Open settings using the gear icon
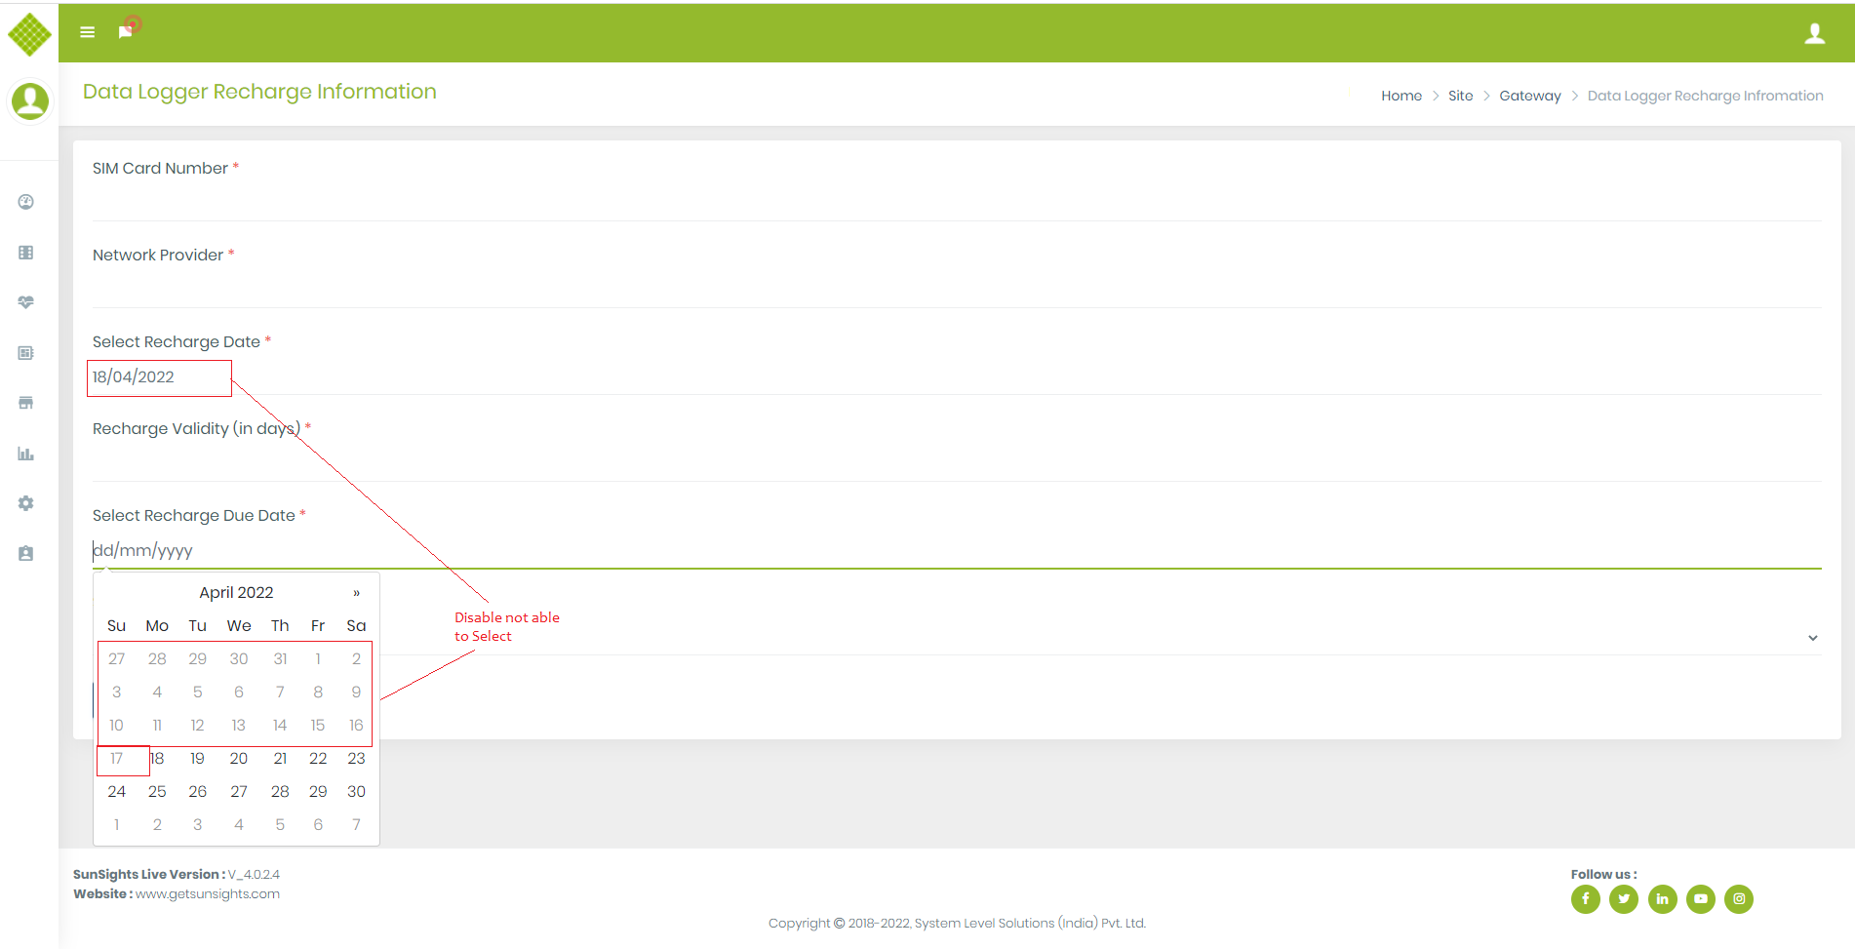 tap(25, 503)
